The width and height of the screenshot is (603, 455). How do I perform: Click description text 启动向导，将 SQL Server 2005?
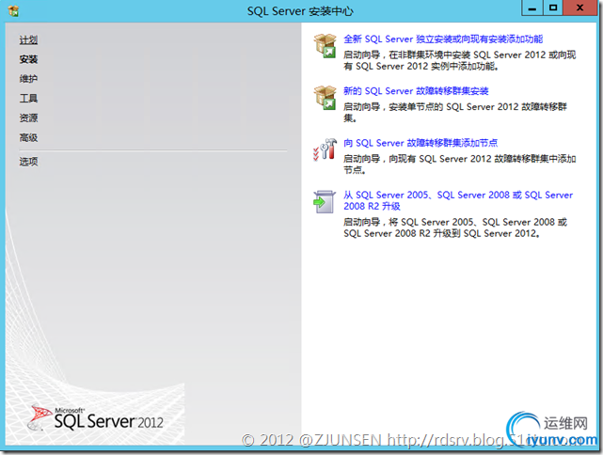tap(455, 227)
